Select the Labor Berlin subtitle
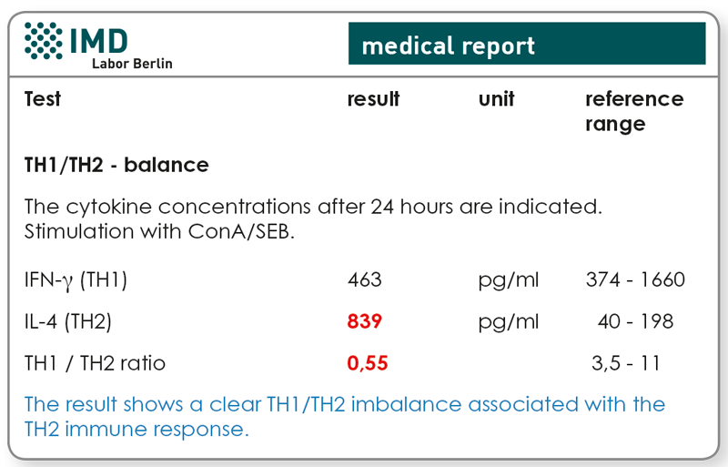The height and width of the screenshot is (467, 728). (x=132, y=63)
